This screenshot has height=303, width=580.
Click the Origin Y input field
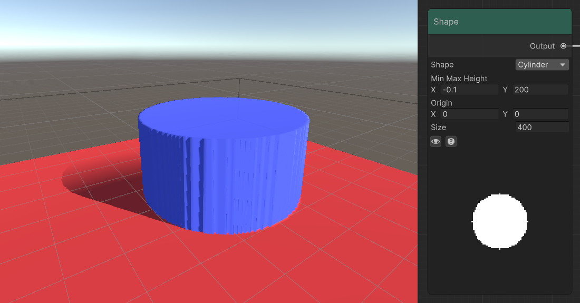(540, 114)
